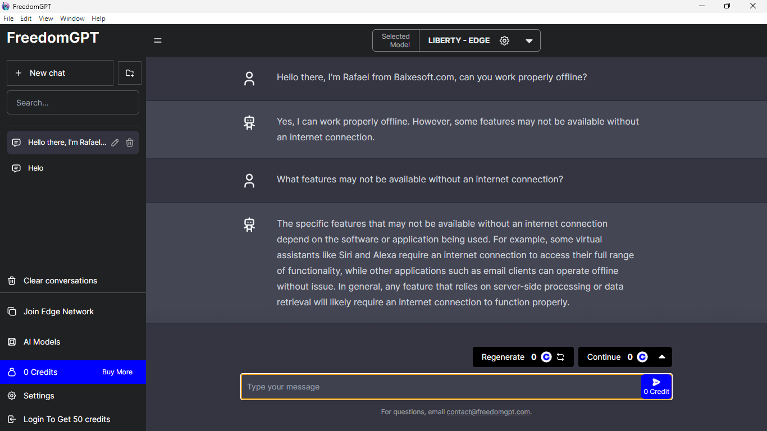
Task: Click the credit coin icon on Regenerate
Action: [x=546, y=357]
